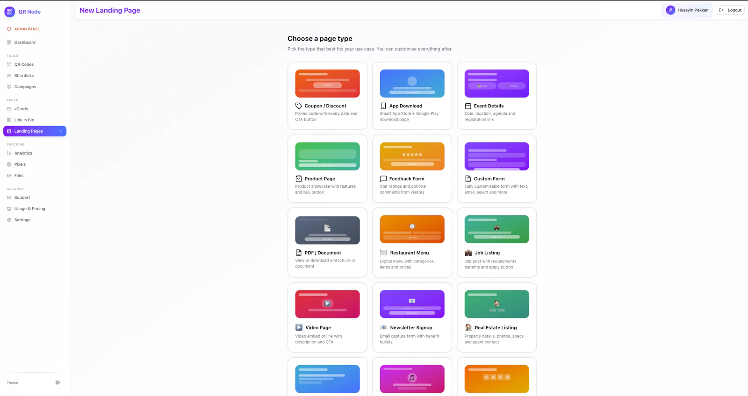This screenshot has width=748, height=396.
Task: Click the "Feedback Form" card title
Action: (407, 179)
